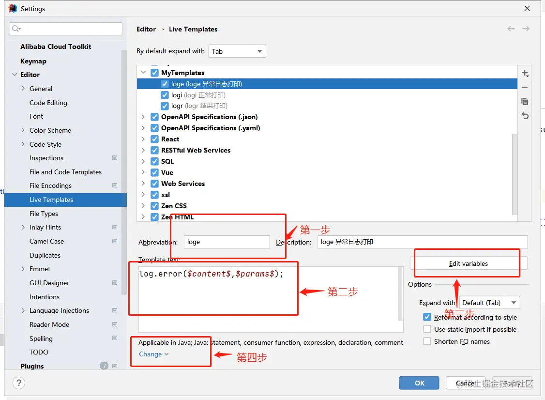Viewport: 545px width, 400px height.
Task: Toggle Reformat according to style checkbox
Action: pyautogui.click(x=427, y=317)
